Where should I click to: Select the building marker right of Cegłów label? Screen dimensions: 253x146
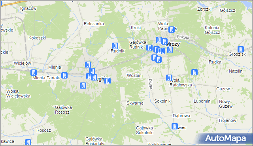tap(108, 81)
